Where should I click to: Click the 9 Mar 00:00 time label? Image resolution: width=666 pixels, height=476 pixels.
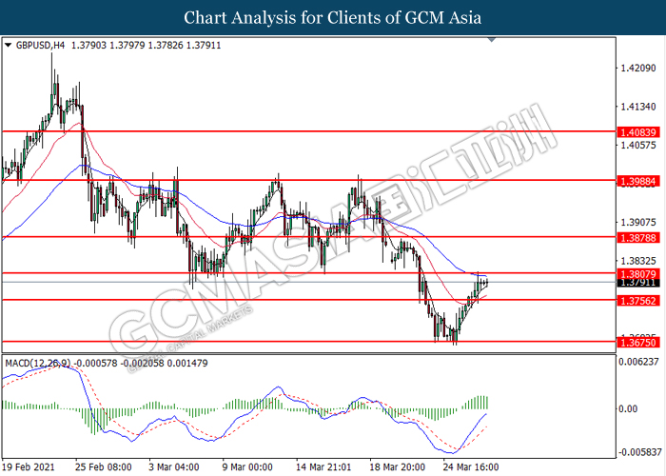point(247,467)
